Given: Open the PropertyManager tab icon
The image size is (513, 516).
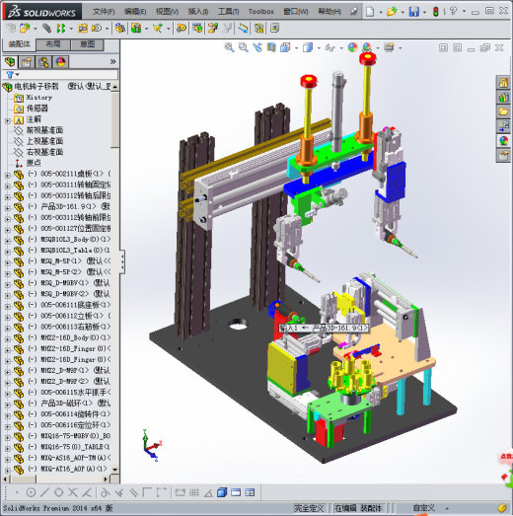Looking at the screenshot, I should (27, 62).
